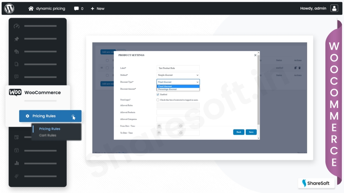Click the From Date calendar icon

[x=159, y=126]
